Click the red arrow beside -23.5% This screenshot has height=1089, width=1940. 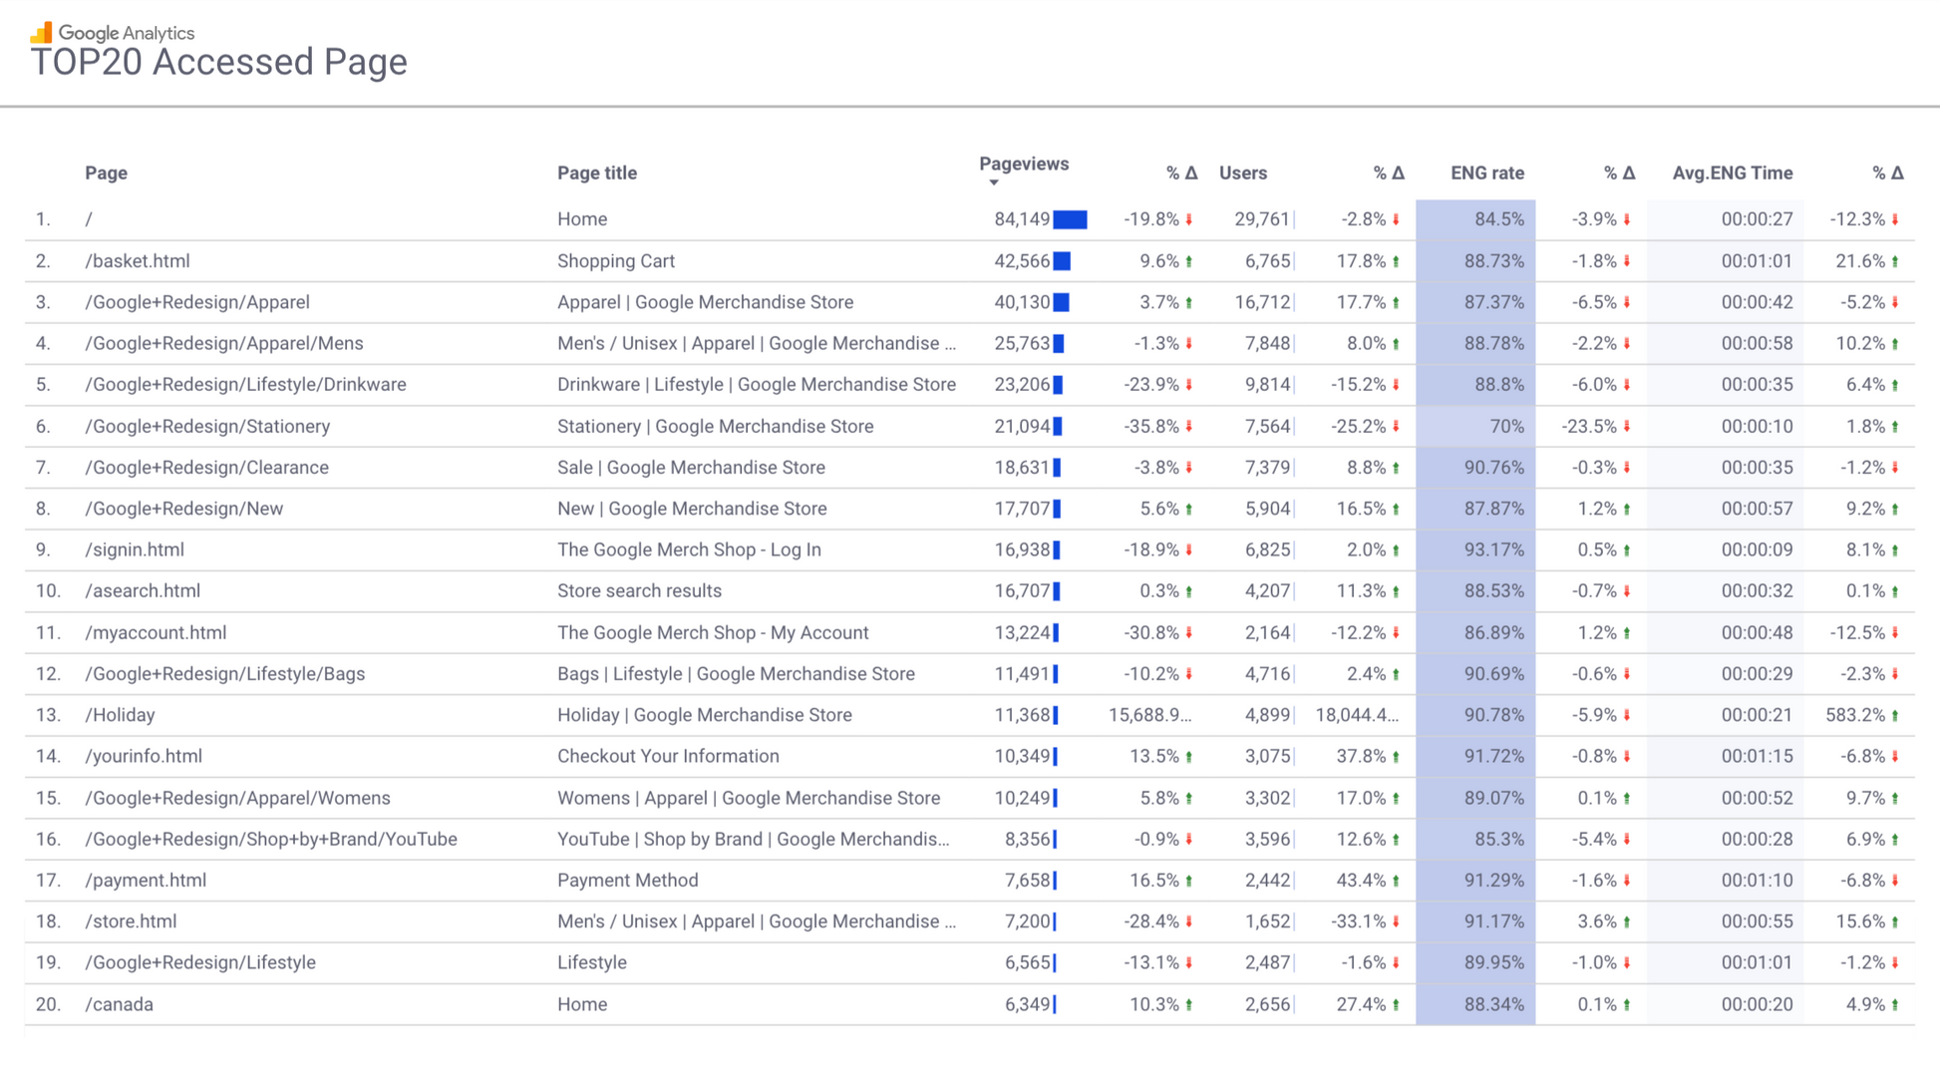1627,427
